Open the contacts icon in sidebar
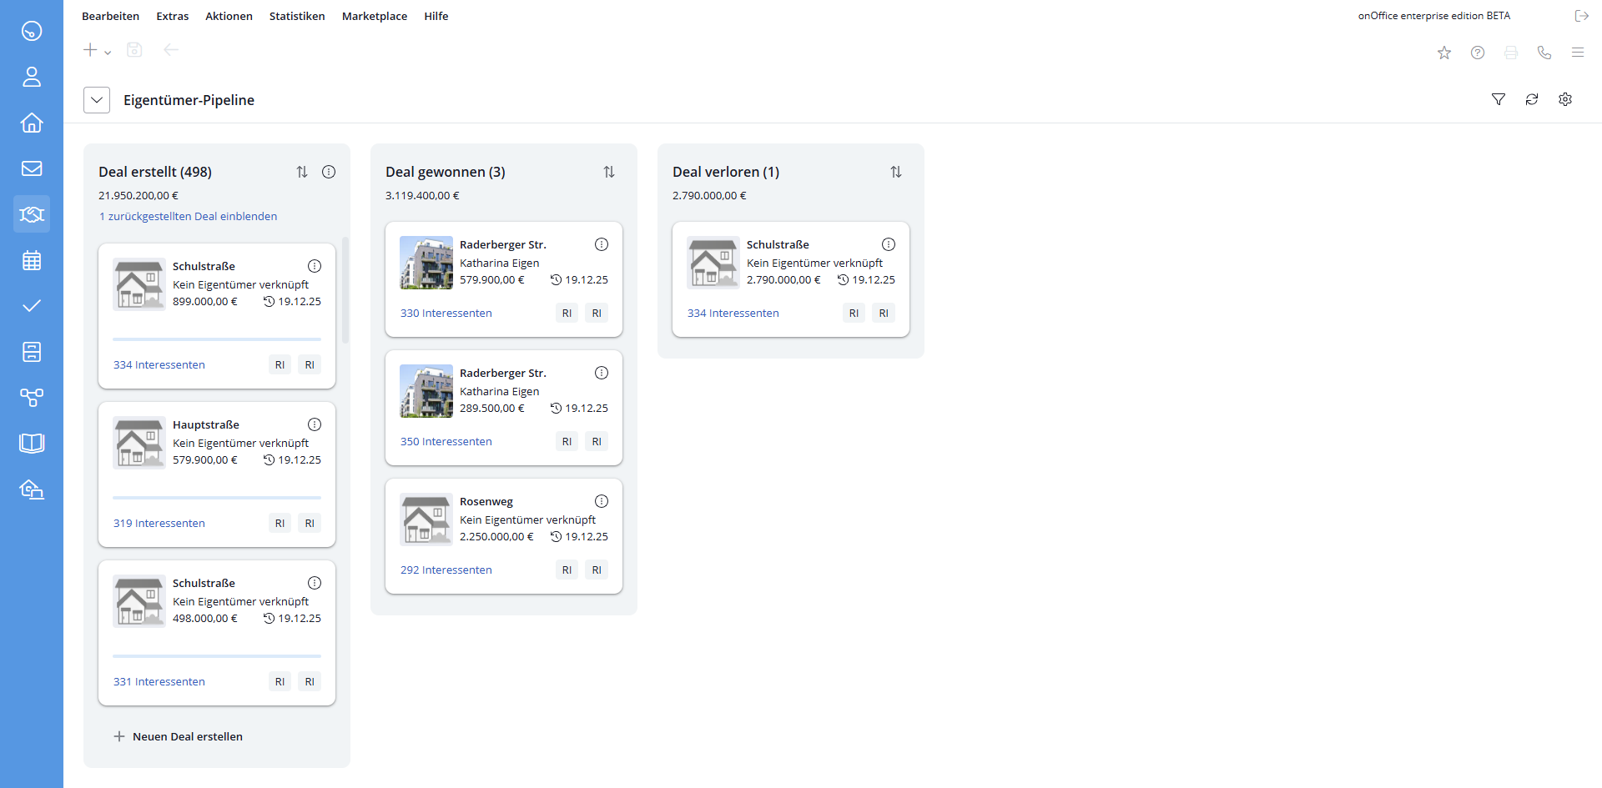The height and width of the screenshot is (788, 1602). (32, 77)
